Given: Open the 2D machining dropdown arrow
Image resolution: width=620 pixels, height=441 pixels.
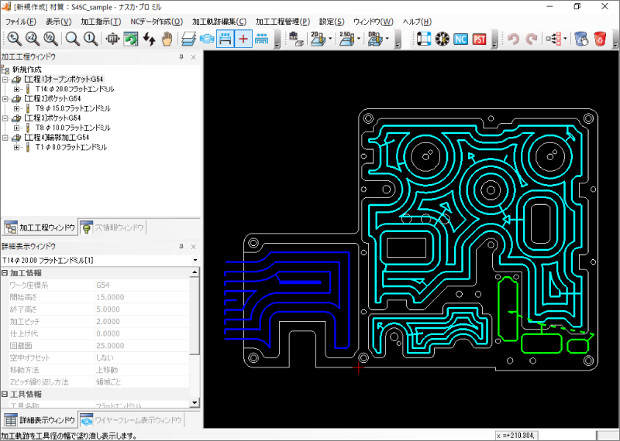Looking at the screenshot, I should coord(330,39).
